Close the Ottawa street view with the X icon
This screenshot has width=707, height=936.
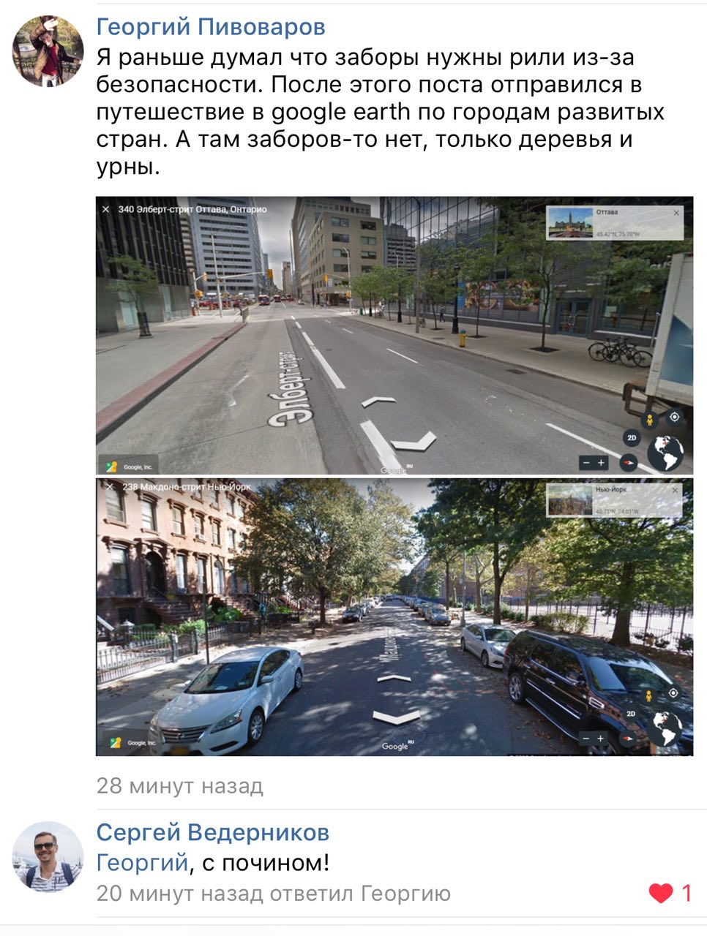106,209
